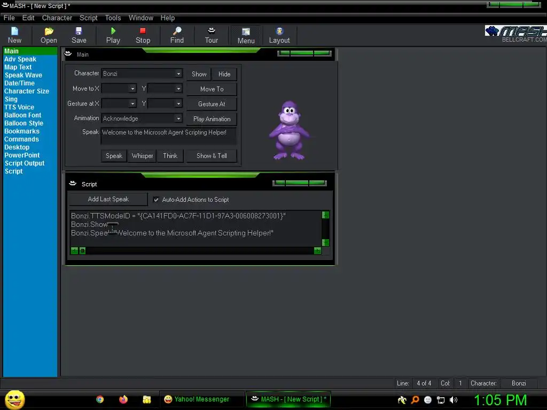This screenshot has width=547, height=410.
Task: Open the Window menu
Action: coord(141,18)
